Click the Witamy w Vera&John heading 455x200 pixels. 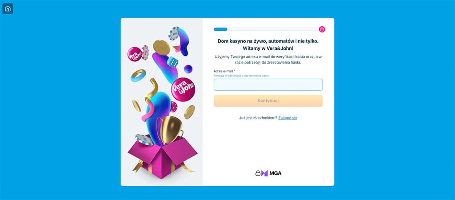[268, 49]
